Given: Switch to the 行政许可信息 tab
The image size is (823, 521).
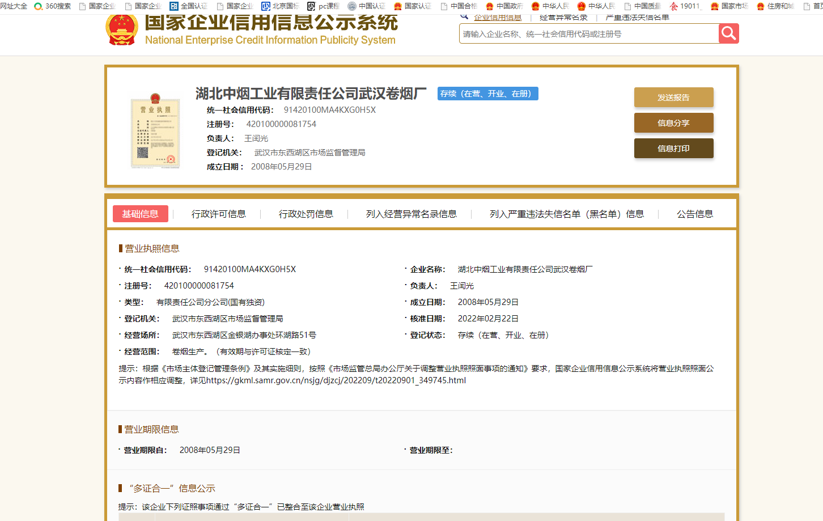Looking at the screenshot, I should 218,214.
